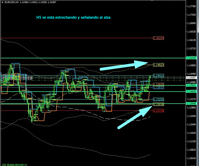199x166 pixels.
Task: Click the yellow 1.14923 level label
Action: [x=159, y=65]
